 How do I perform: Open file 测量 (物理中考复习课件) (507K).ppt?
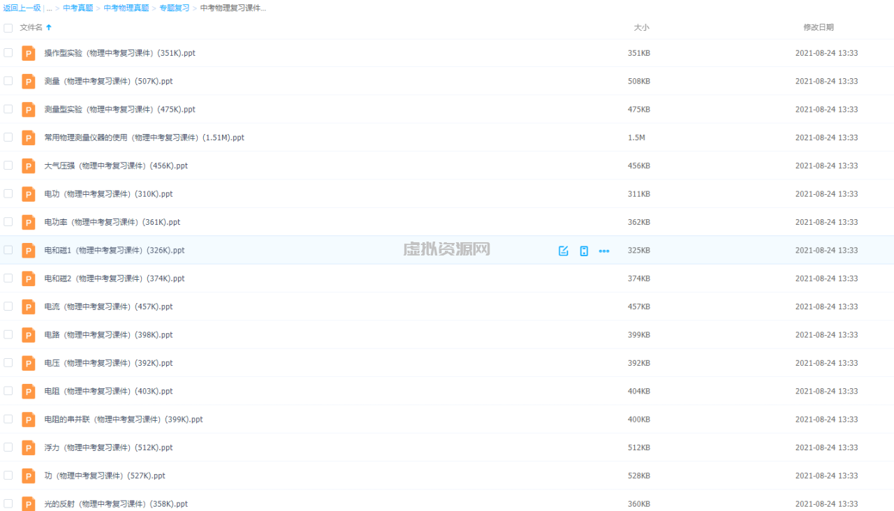click(x=108, y=81)
